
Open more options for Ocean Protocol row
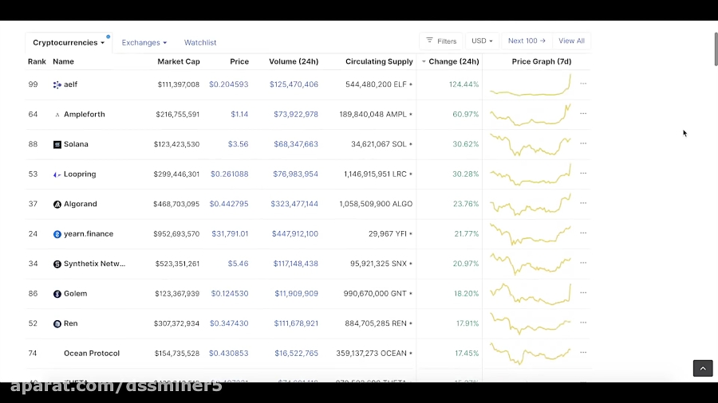tap(583, 352)
